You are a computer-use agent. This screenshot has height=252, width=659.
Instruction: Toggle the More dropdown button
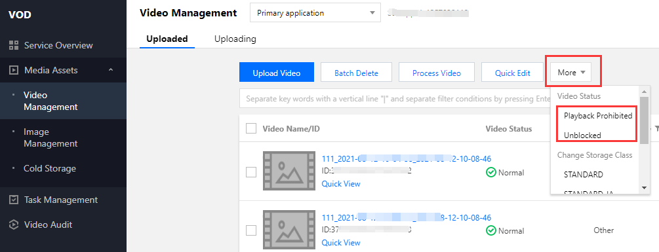pyautogui.click(x=570, y=73)
